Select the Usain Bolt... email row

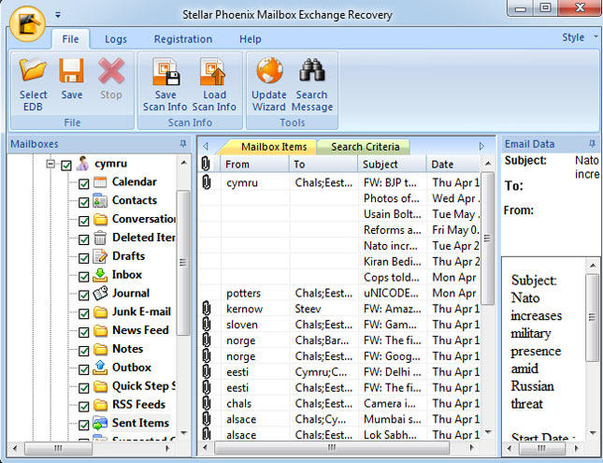coord(339,214)
